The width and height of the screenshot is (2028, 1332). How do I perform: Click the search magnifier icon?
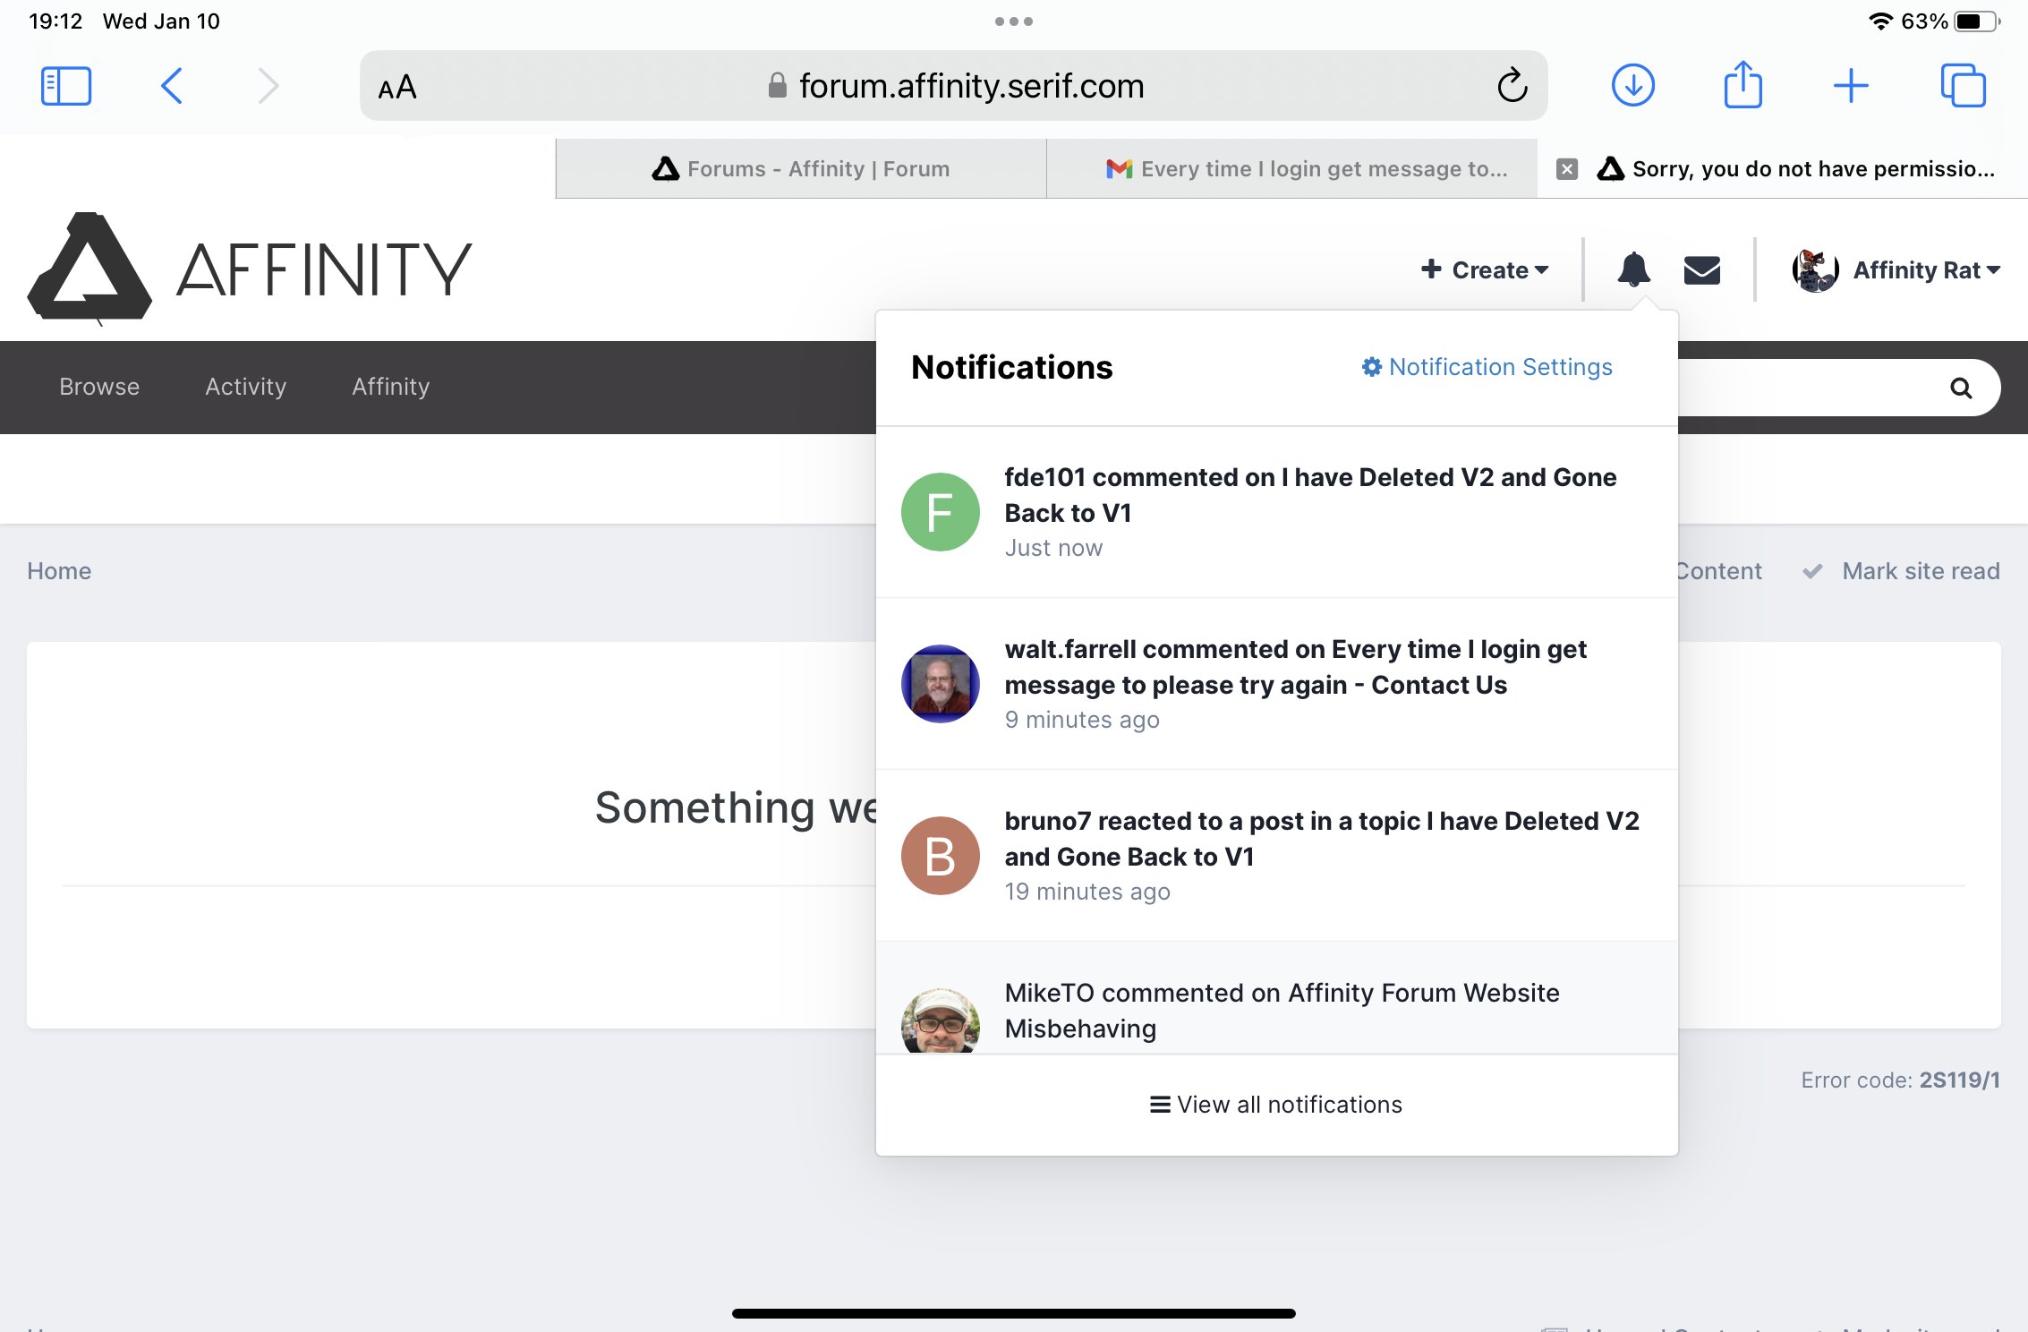[1961, 388]
